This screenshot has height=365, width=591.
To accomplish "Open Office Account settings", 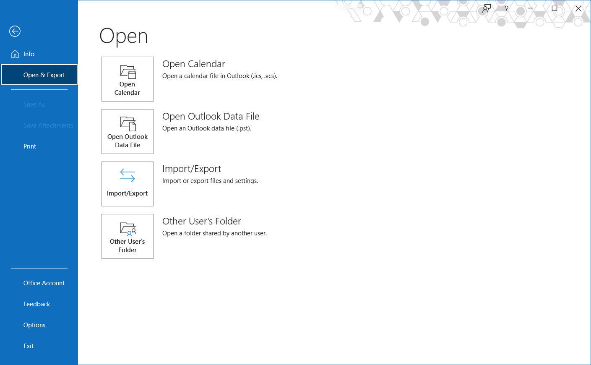I will point(39,283).
